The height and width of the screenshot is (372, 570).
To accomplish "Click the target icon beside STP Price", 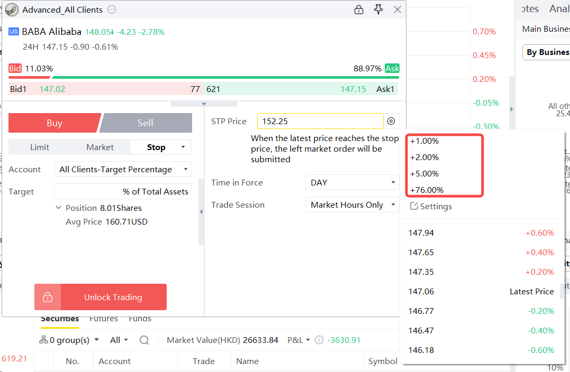I will coord(391,121).
